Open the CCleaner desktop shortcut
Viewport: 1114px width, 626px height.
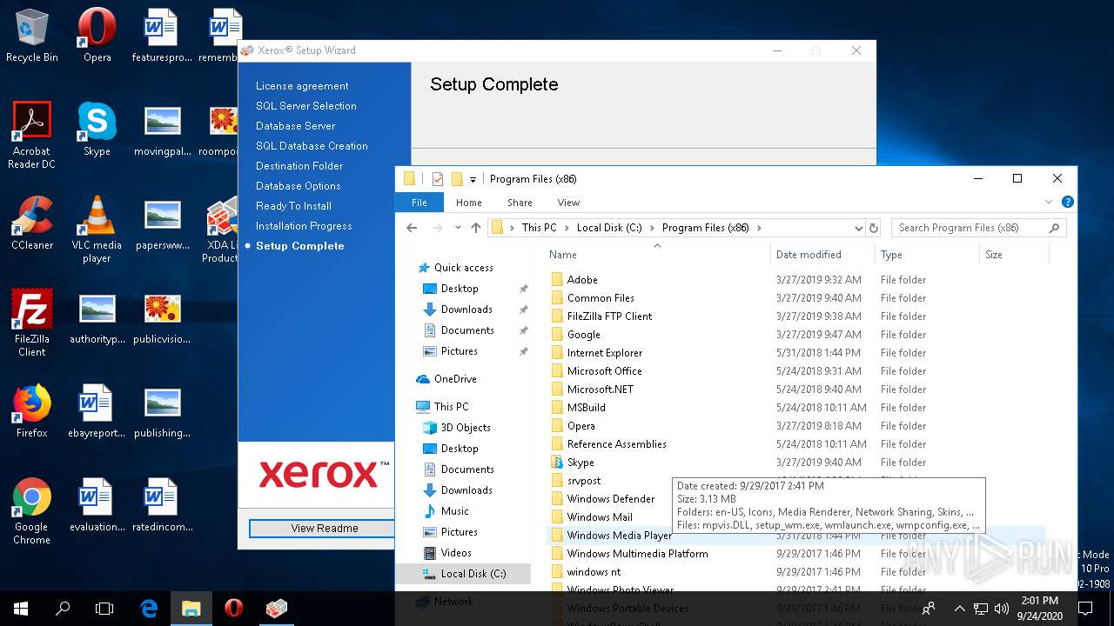coord(32,223)
